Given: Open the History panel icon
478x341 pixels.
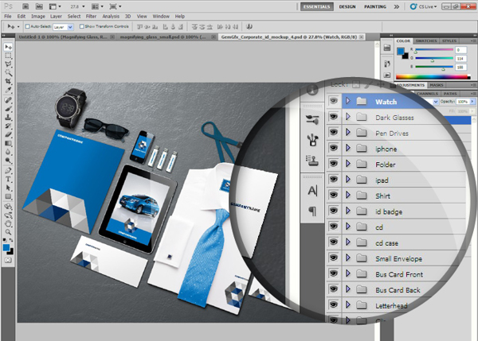Looking at the screenshot, I should (387, 64).
